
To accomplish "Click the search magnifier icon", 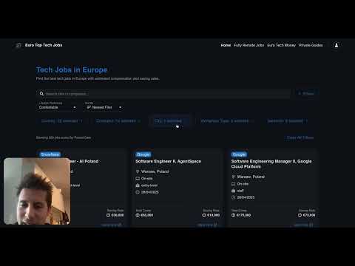I will (x=41, y=94).
